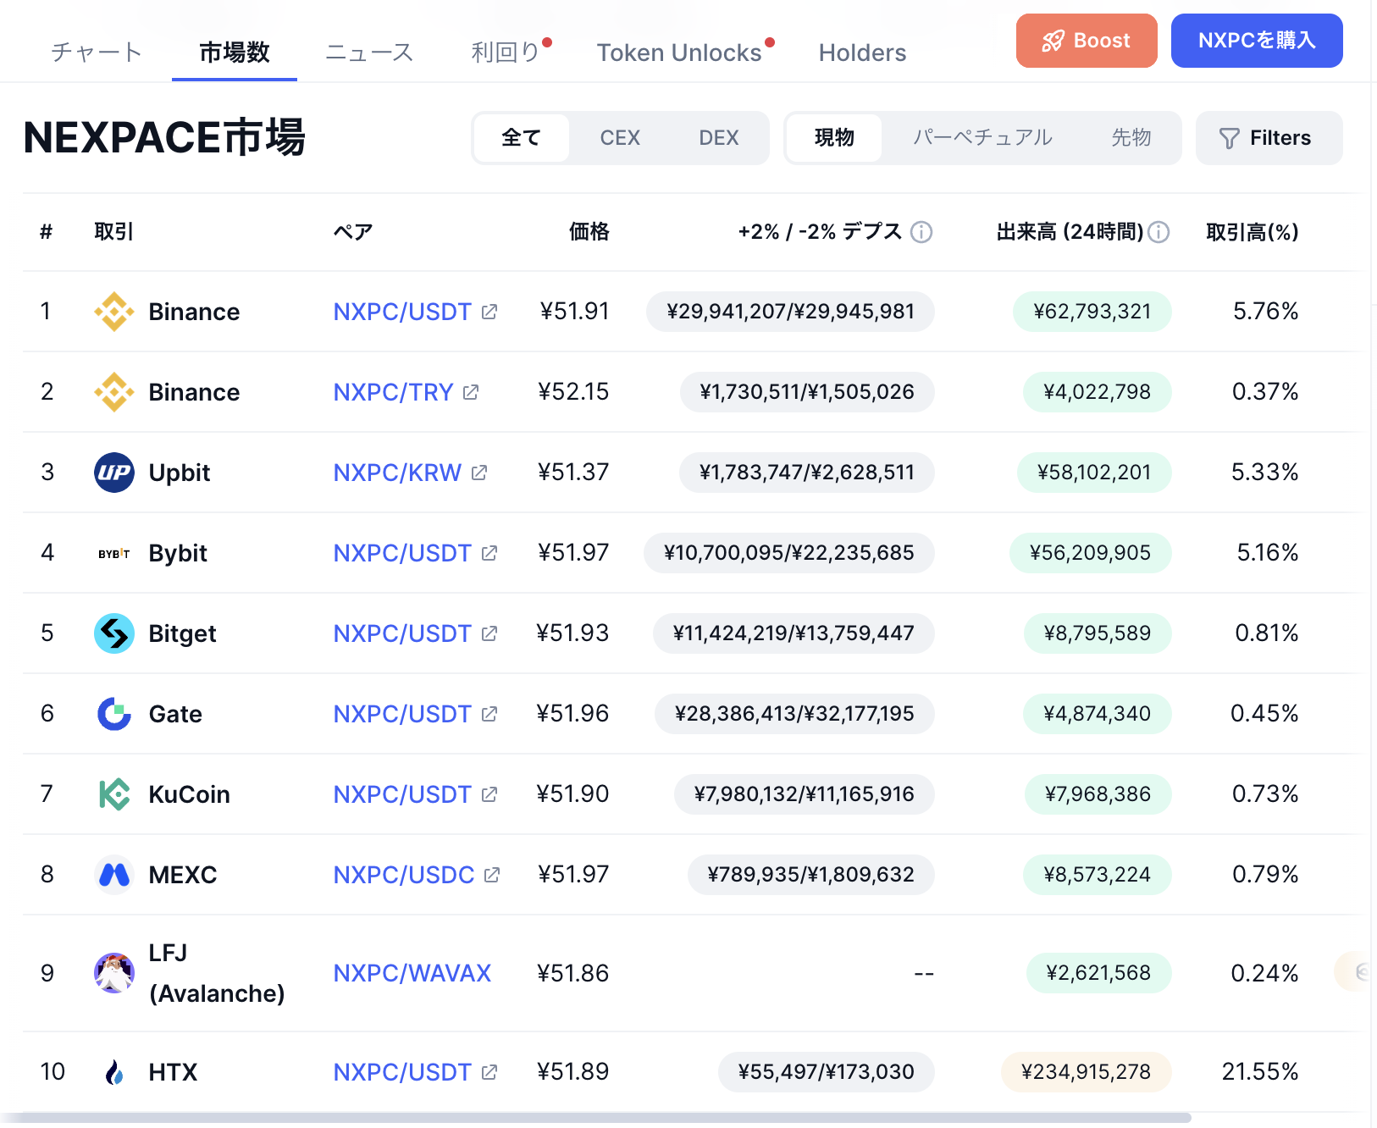Click the ¥58,102,201 Upbit volume badge
Image resolution: width=1377 pixels, height=1128 pixels.
(x=1094, y=473)
